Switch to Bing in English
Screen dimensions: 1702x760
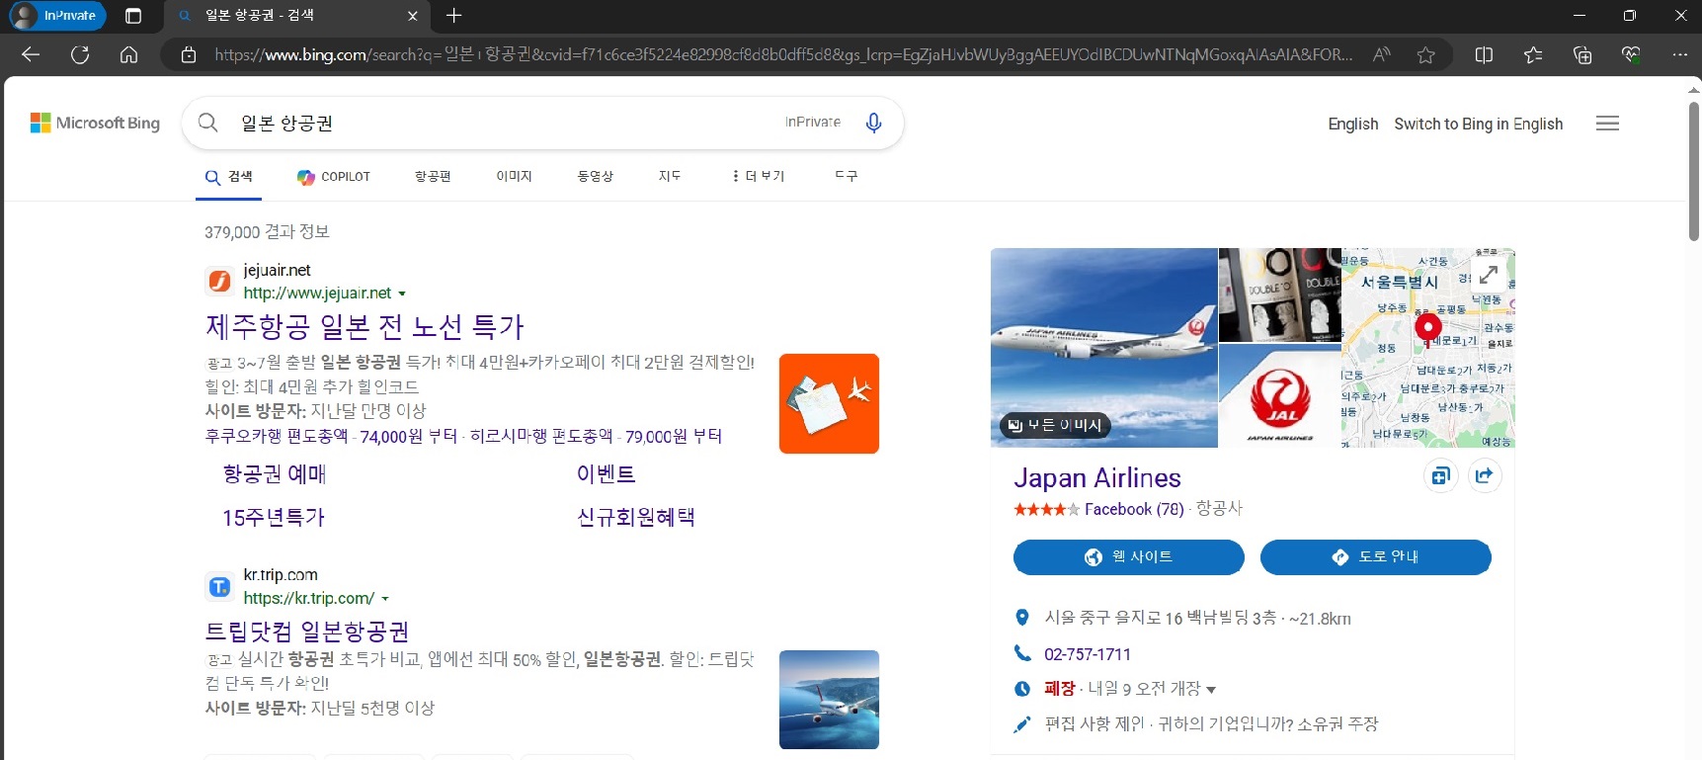pos(1478,124)
